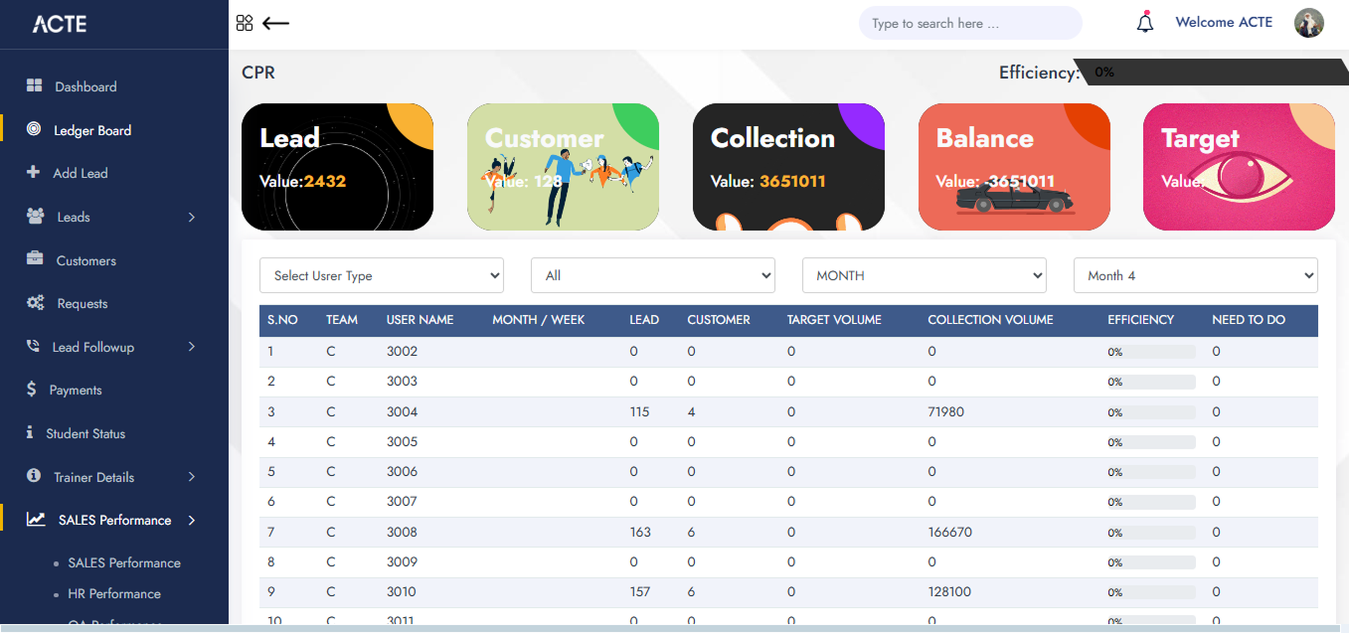Click user name 3010 cell
Screen dimensions: 1349x633
tap(402, 591)
